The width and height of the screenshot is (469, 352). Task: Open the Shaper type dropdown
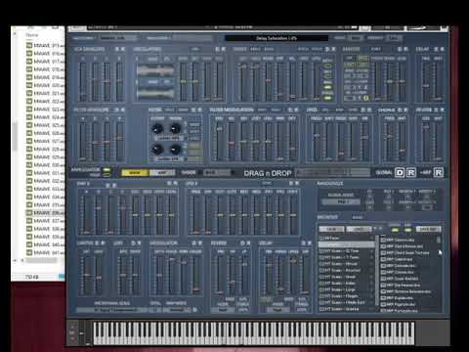(x=218, y=172)
